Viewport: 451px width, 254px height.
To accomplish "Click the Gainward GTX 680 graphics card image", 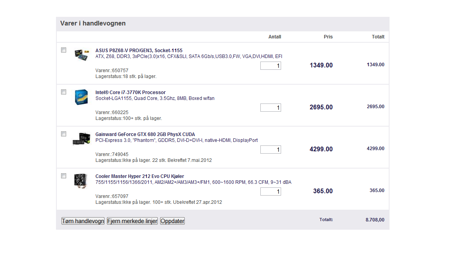I will pos(81,139).
